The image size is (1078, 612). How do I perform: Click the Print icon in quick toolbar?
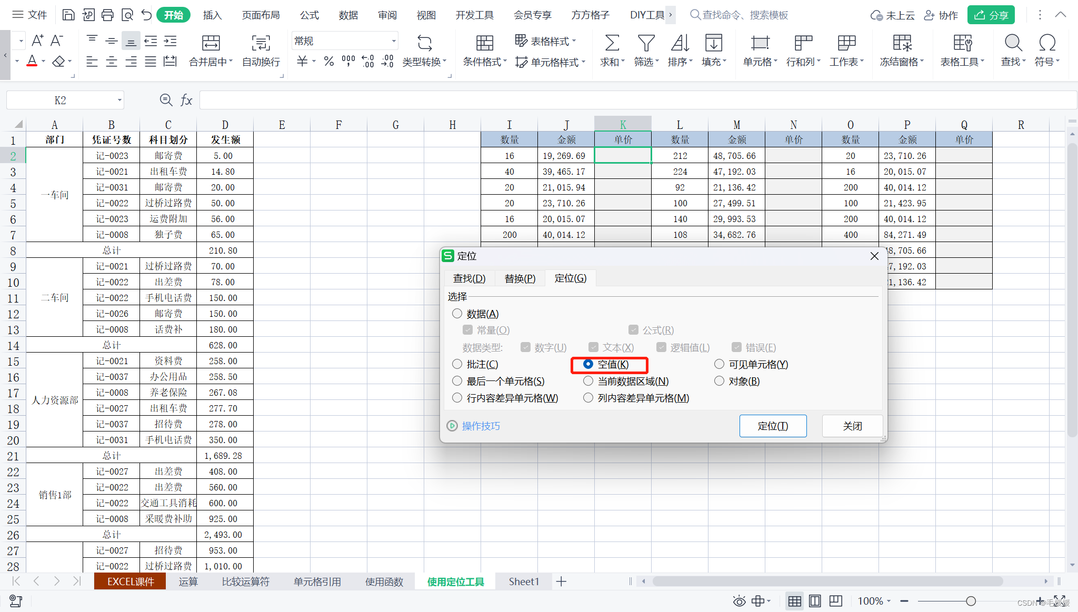point(107,15)
